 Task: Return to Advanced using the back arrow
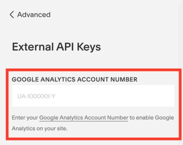pyautogui.click(x=12, y=15)
